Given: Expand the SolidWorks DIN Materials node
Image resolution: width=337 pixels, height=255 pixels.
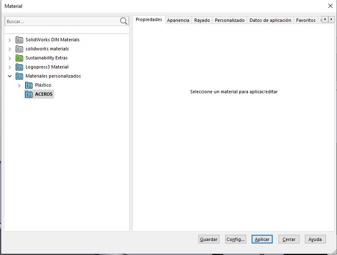Looking at the screenshot, I should [10, 40].
